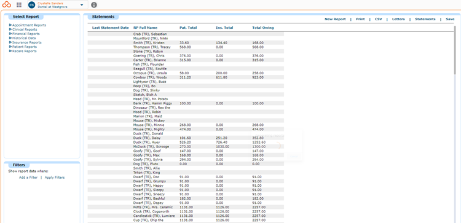
Task: Expand the Financial Reports category
Action: tap(26, 34)
